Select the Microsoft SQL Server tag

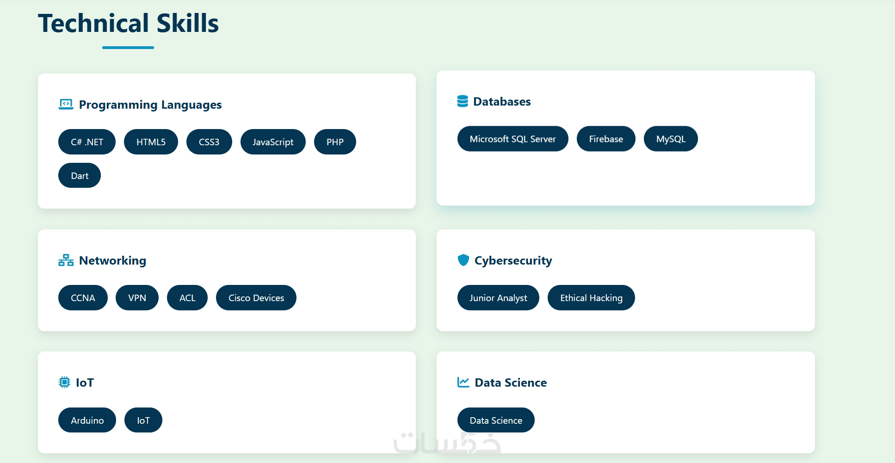pyautogui.click(x=512, y=139)
